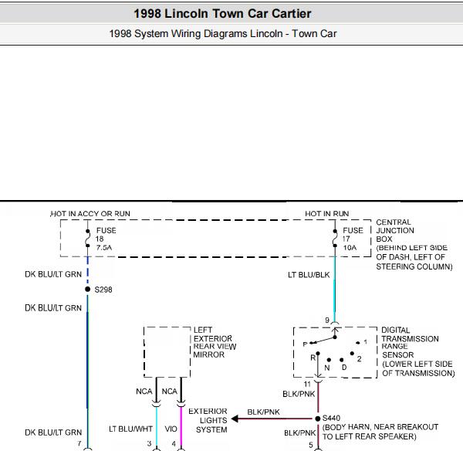Select the 'HOT IN ACCY OR RUN' label
This screenshot has width=463, height=451.
click(90, 213)
